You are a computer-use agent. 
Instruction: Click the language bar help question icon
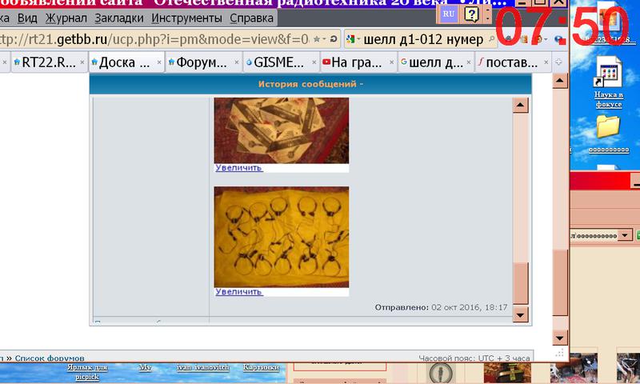tap(471, 14)
